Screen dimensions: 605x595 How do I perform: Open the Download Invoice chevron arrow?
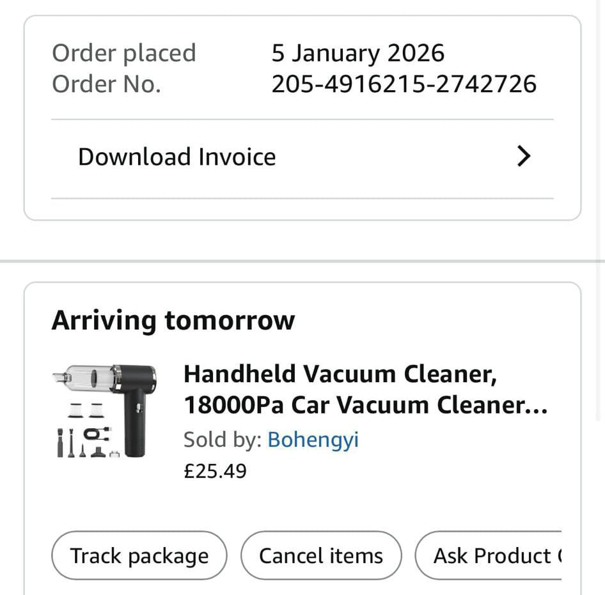click(x=524, y=157)
